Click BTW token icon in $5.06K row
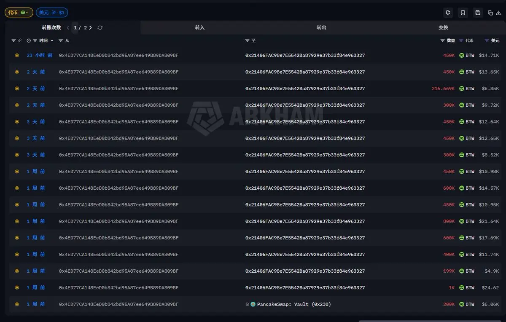This screenshot has height=322, width=506. pos(462,304)
